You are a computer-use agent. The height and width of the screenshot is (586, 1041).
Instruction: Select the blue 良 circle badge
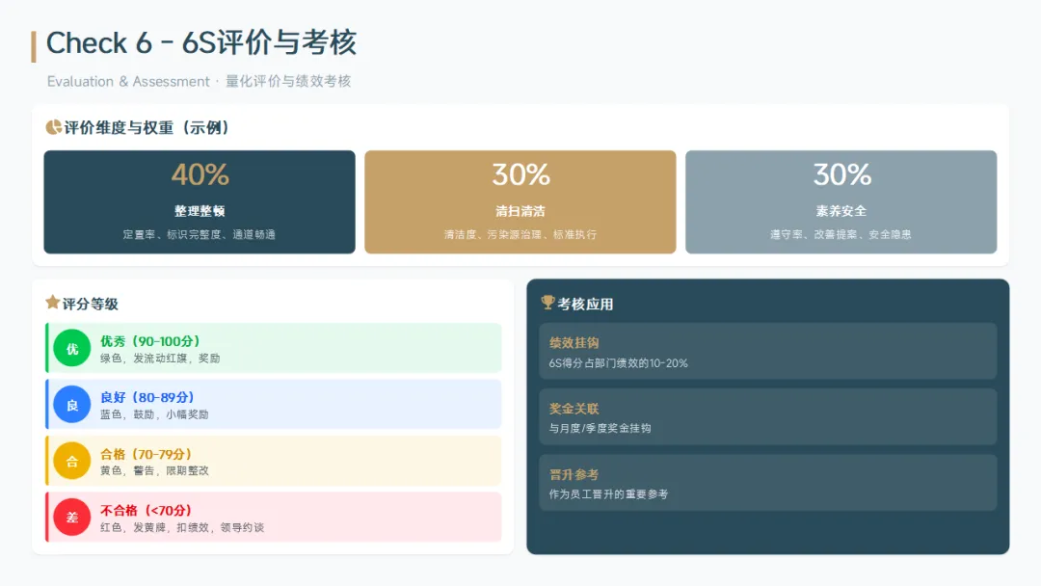(x=72, y=405)
